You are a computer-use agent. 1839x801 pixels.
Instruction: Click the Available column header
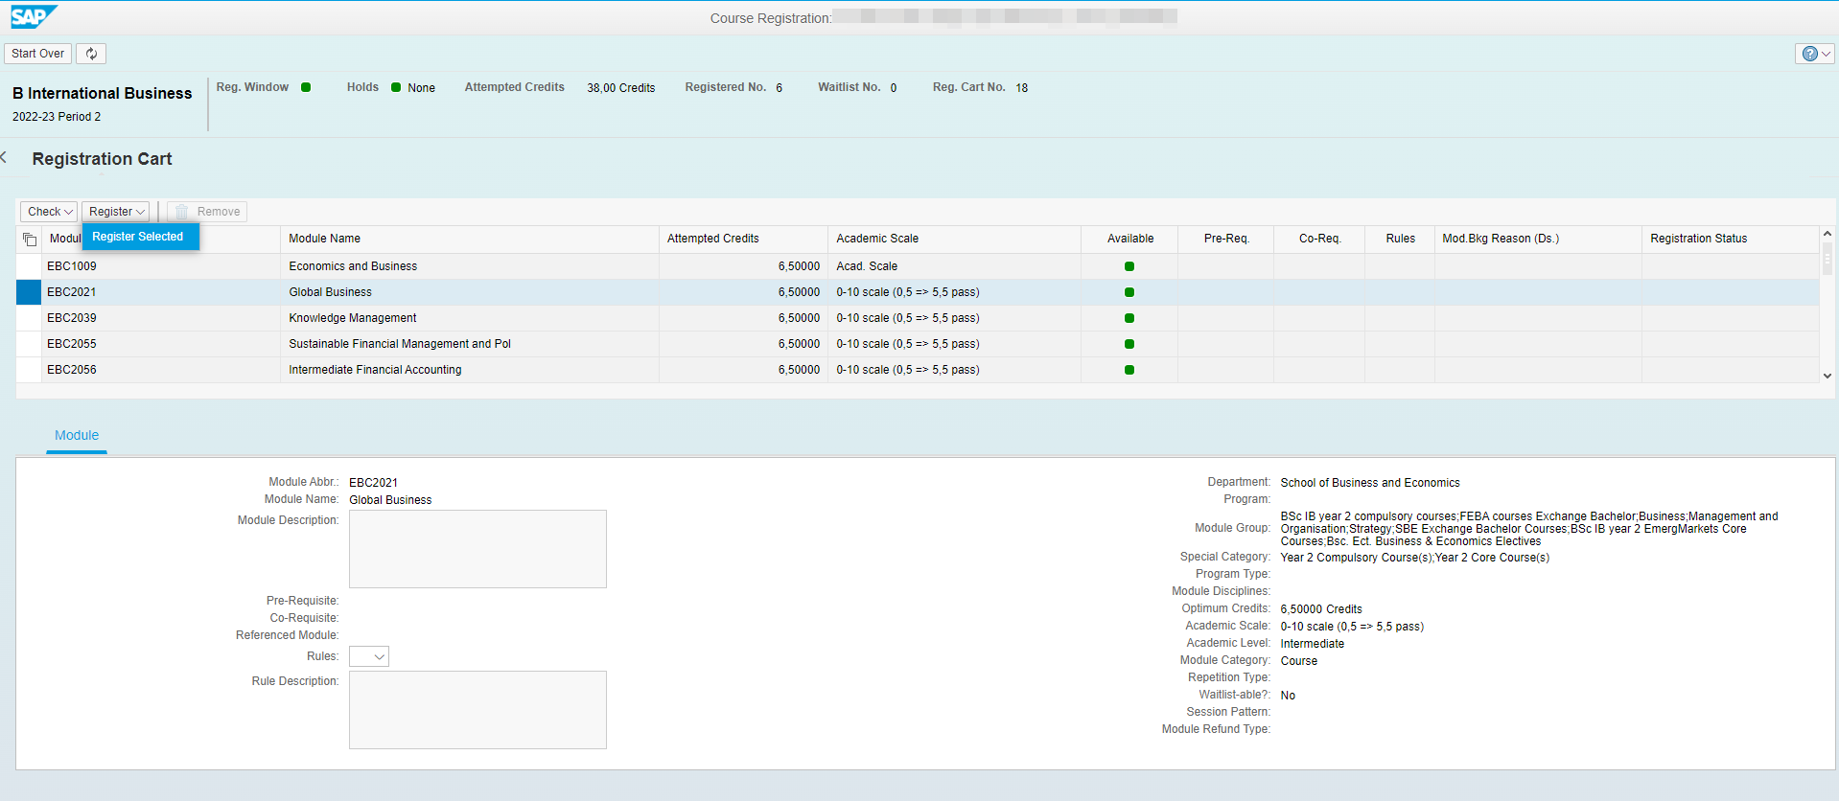click(1129, 239)
